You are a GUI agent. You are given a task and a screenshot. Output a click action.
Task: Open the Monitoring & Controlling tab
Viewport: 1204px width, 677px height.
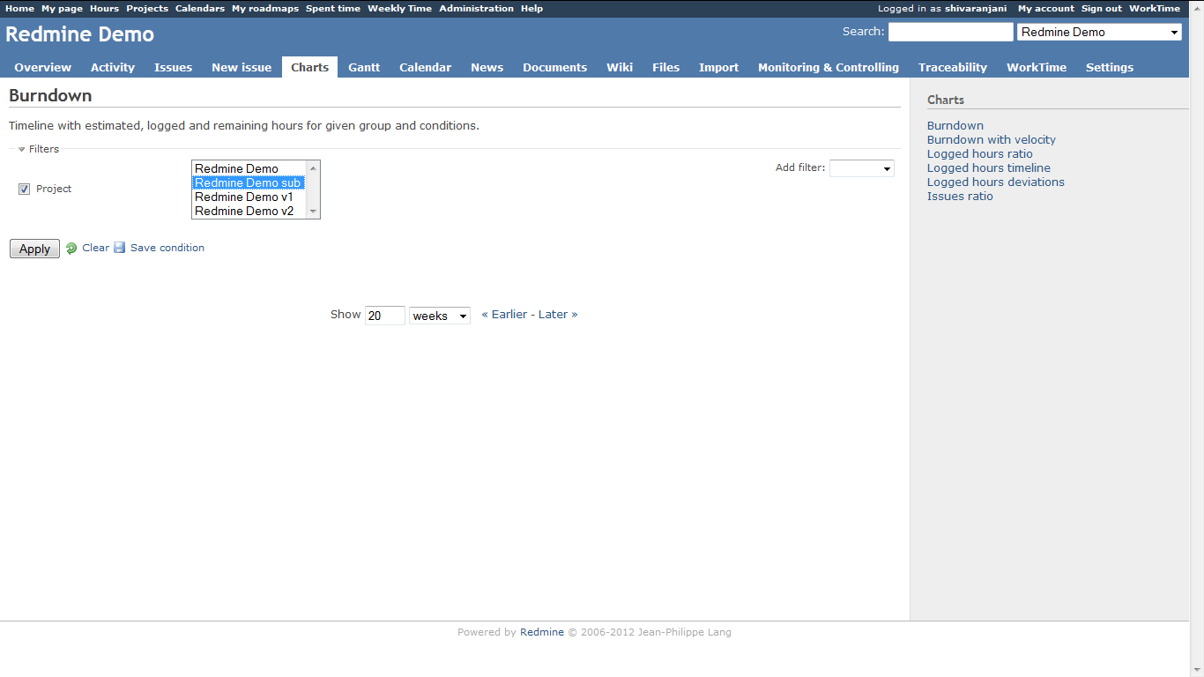[x=829, y=67]
